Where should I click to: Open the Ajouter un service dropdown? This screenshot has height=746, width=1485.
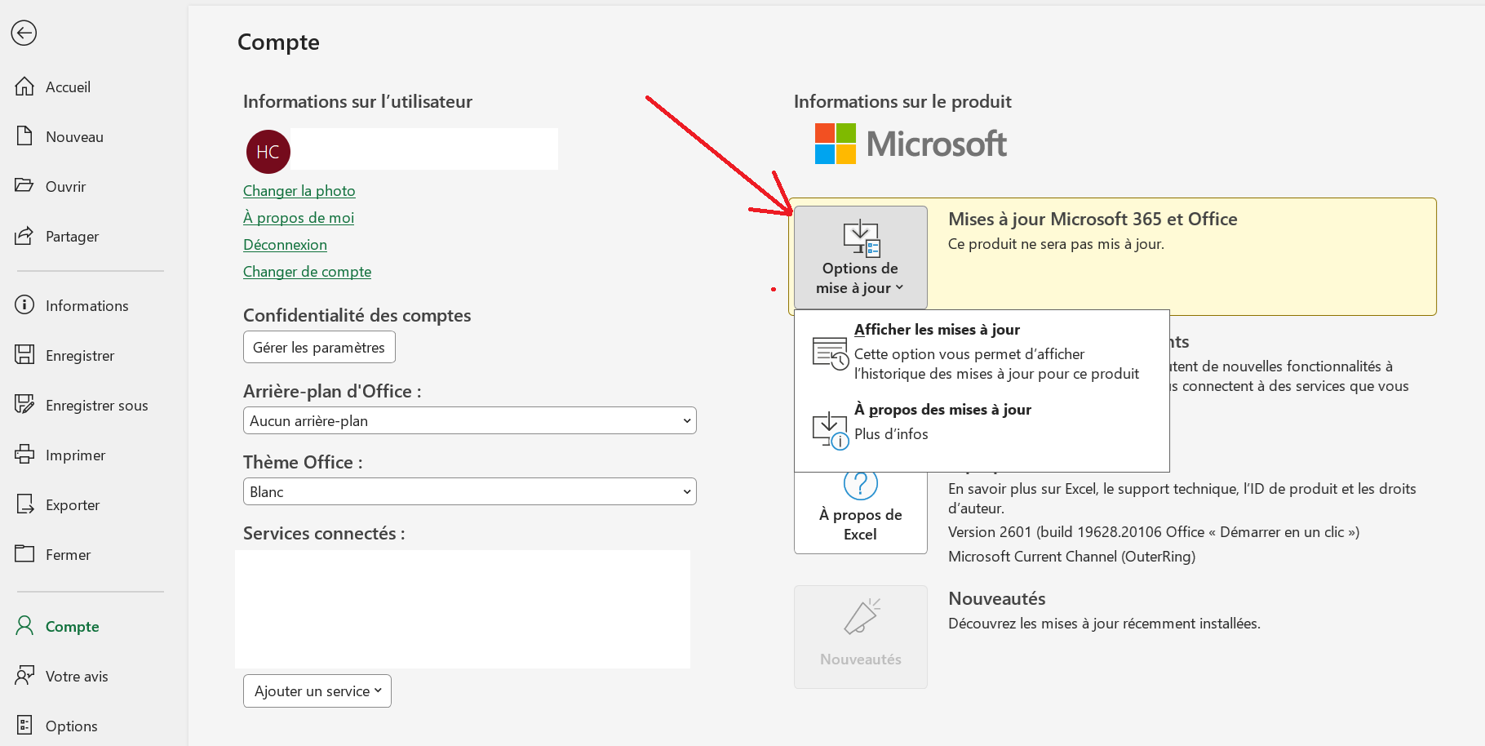click(317, 690)
